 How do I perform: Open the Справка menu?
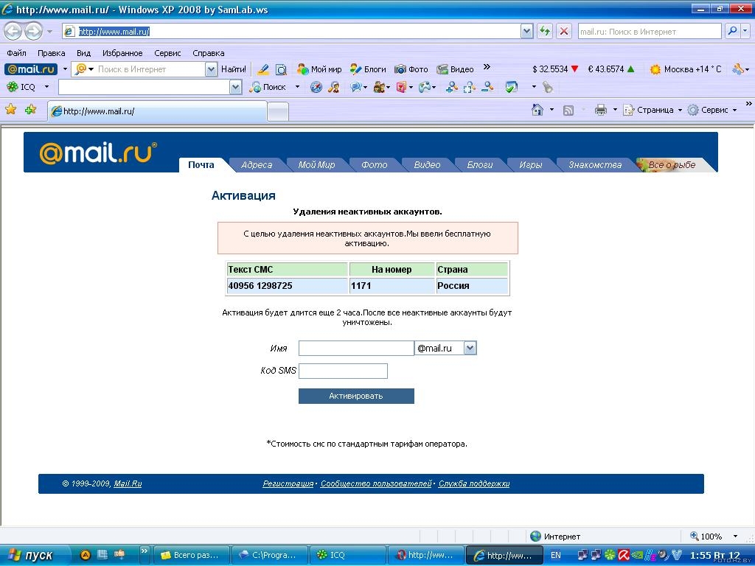pyautogui.click(x=209, y=53)
